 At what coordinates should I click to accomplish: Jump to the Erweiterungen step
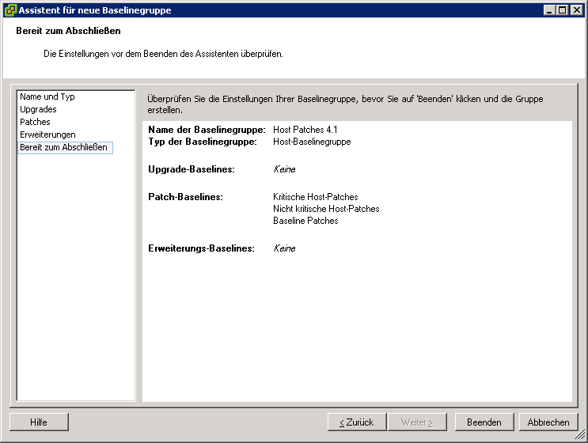pyautogui.click(x=47, y=134)
